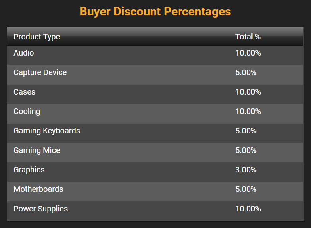Click the Total % column header
311x228 pixels.
pyautogui.click(x=248, y=37)
